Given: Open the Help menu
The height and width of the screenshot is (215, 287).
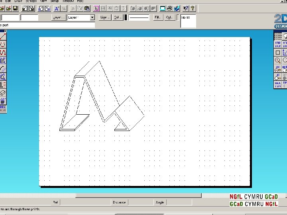Looking at the screenshot, I should (80, 1).
